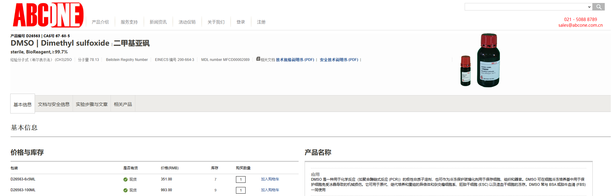Screen dimensions: 612x196
Task: Click quantity field for D26563-6x5ML
Action: click(x=240, y=179)
